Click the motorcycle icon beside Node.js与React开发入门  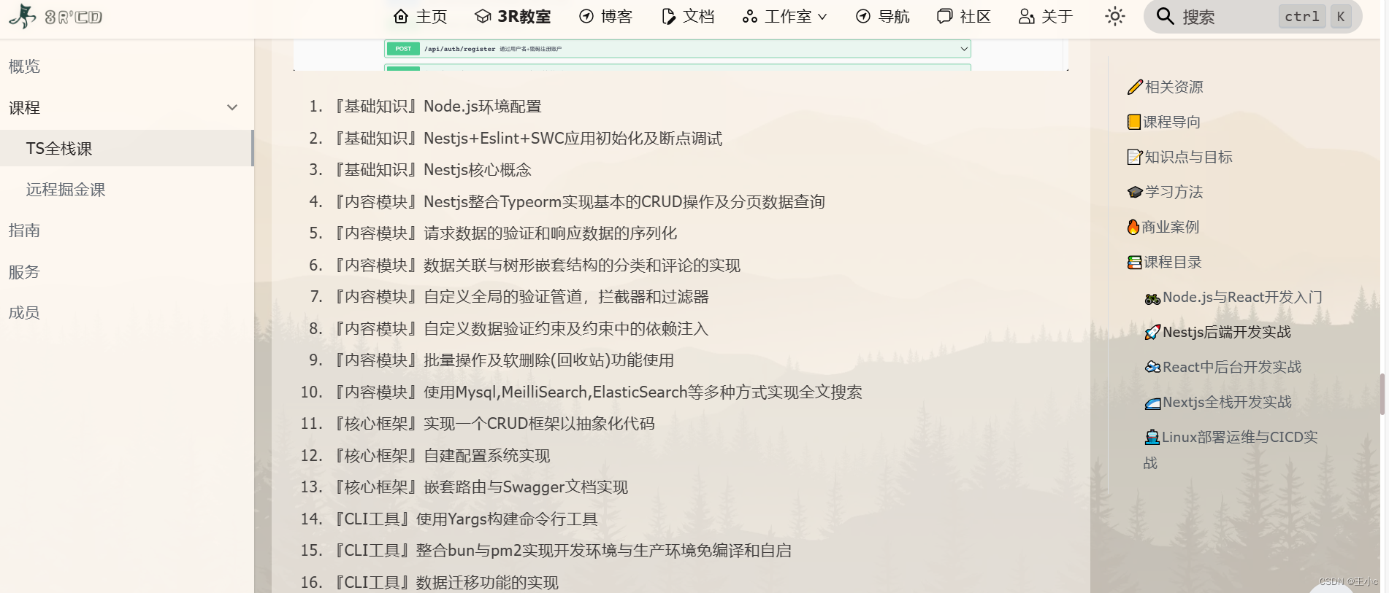pyautogui.click(x=1152, y=298)
